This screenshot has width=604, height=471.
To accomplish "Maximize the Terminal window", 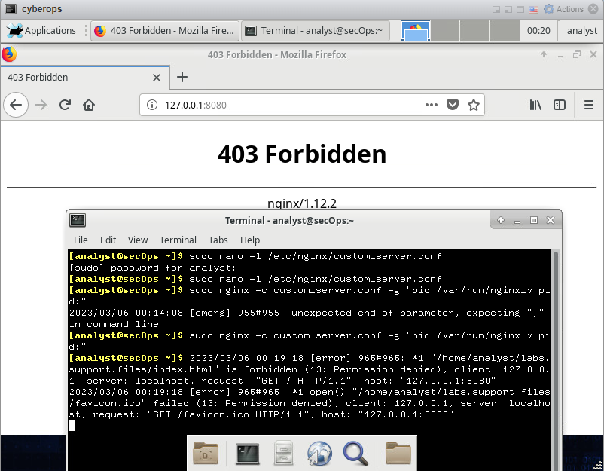I will (x=533, y=220).
